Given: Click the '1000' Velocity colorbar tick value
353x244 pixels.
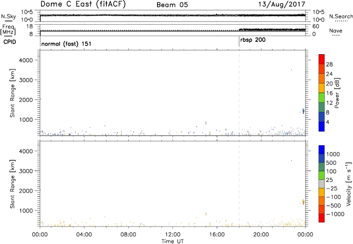Looking at the screenshot, I should [x=333, y=154].
